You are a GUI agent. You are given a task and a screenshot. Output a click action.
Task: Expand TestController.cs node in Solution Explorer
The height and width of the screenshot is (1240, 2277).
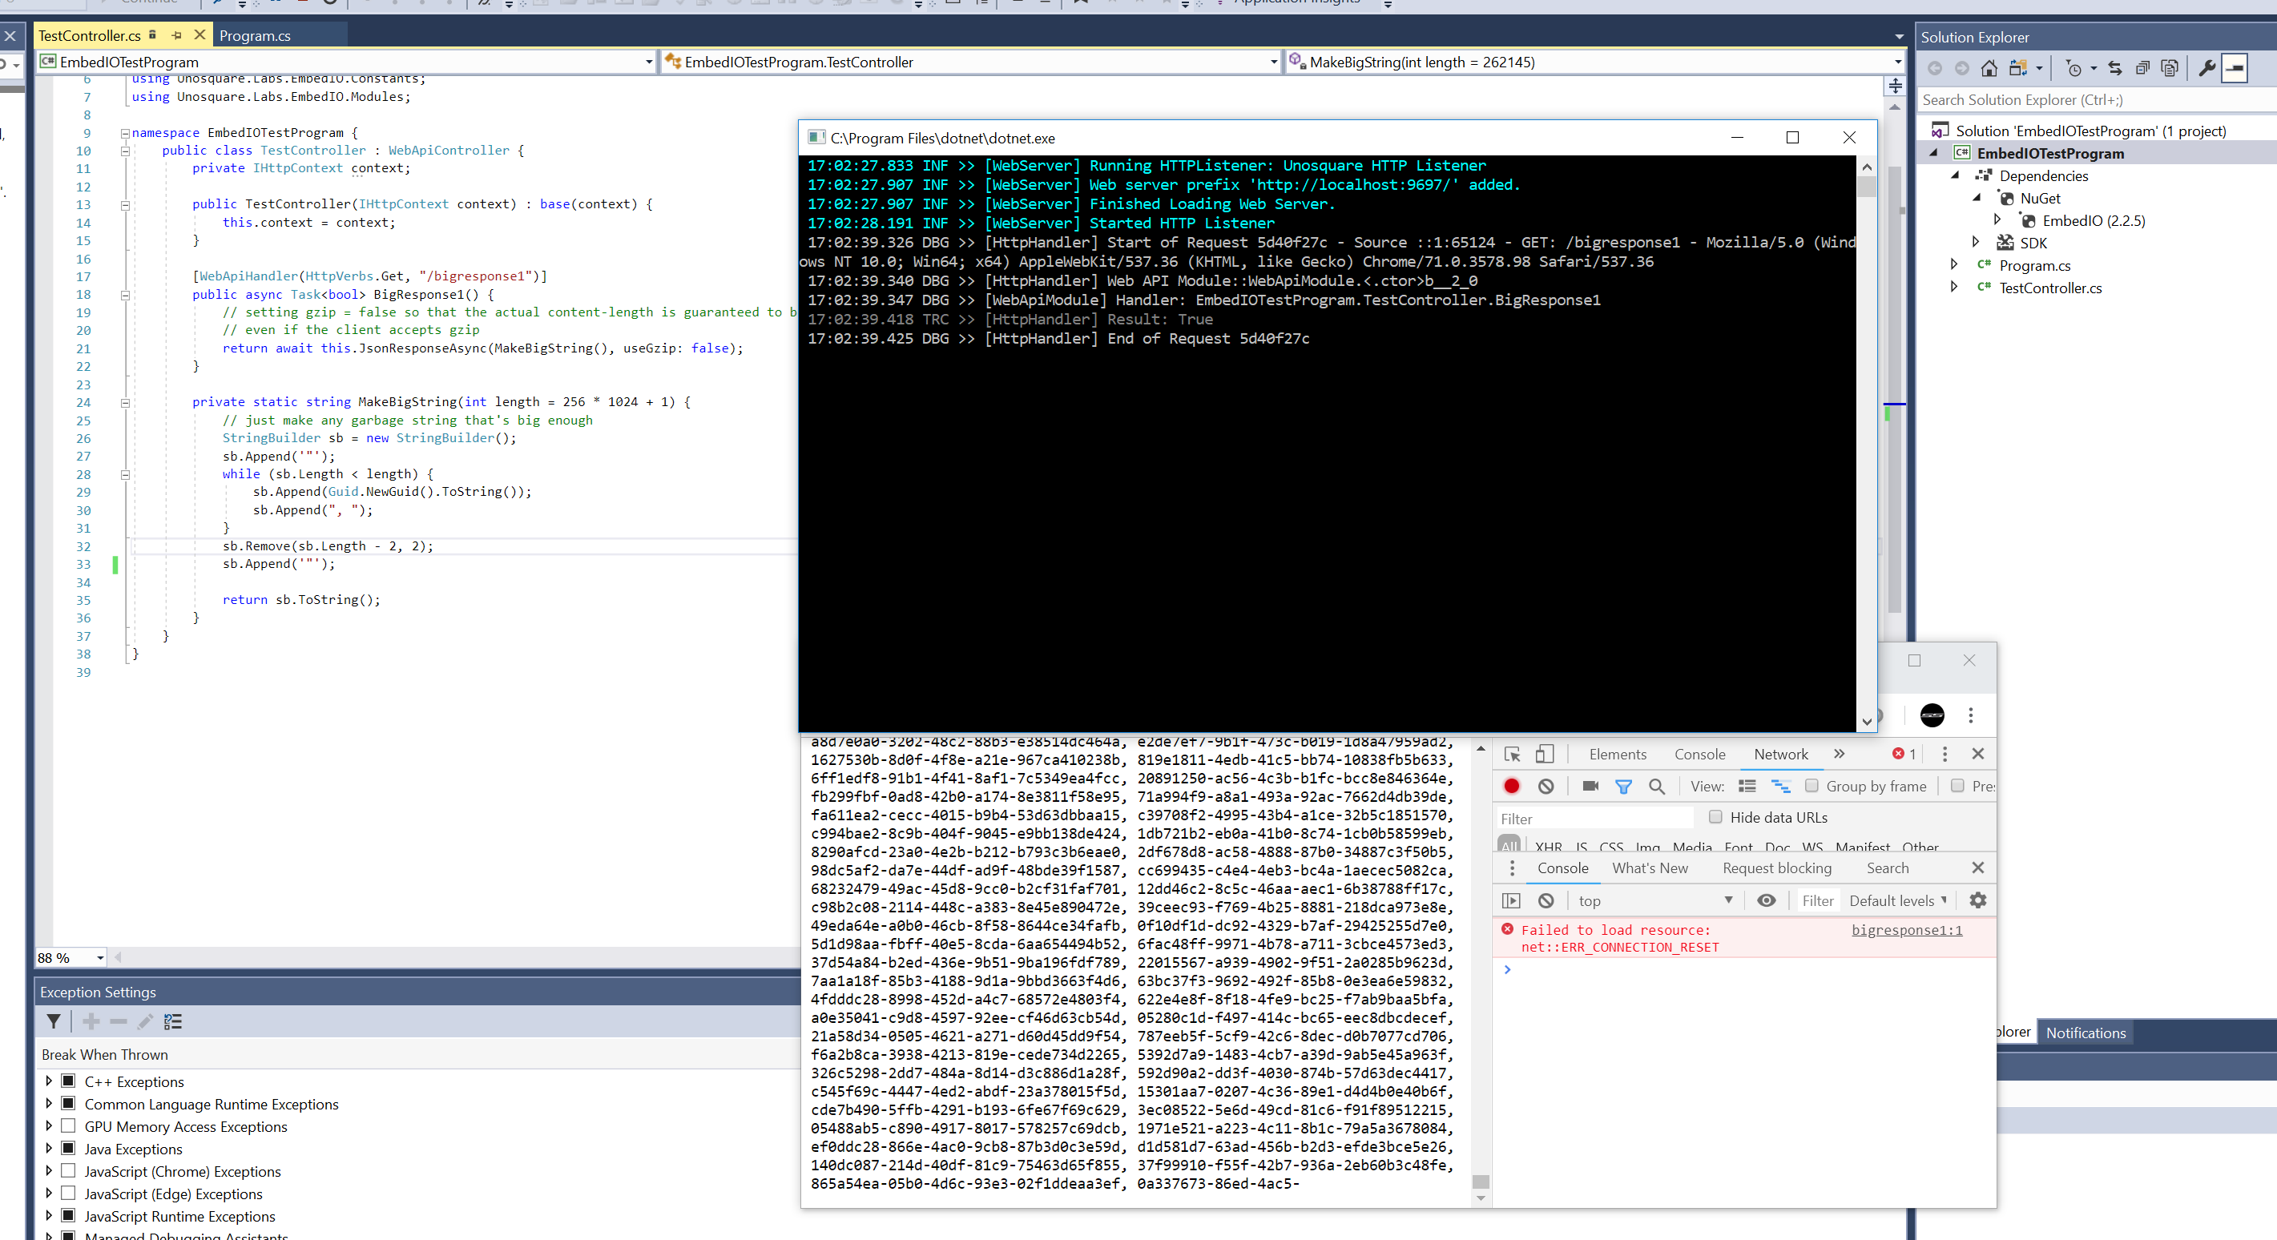tap(1953, 286)
